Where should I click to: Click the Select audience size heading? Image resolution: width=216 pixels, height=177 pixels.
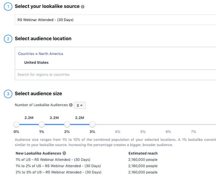pyautogui.click(x=38, y=94)
